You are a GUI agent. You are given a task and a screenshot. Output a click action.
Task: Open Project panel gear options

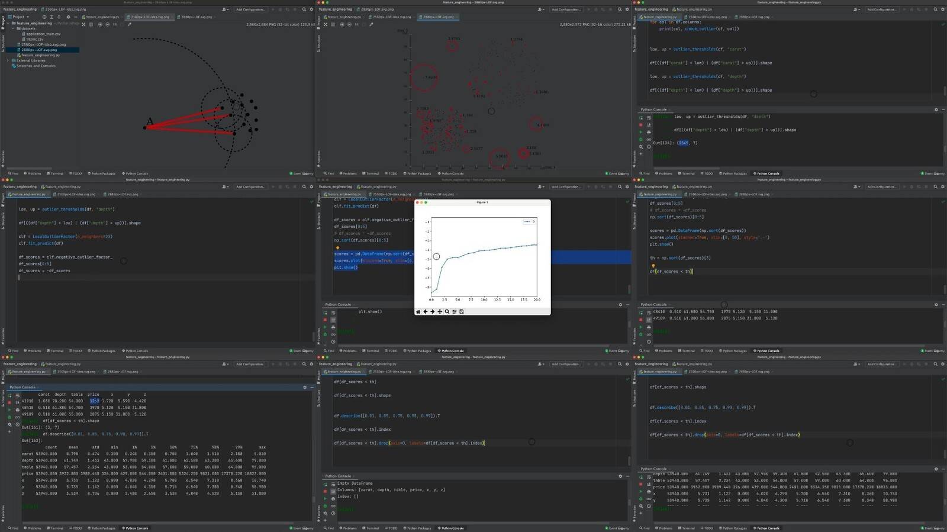(68, 17)
